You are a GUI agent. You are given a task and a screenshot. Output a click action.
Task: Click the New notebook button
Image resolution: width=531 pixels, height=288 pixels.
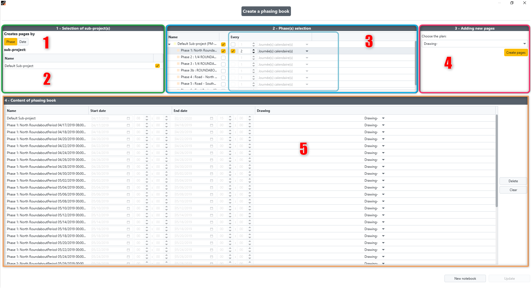[465, 279]
